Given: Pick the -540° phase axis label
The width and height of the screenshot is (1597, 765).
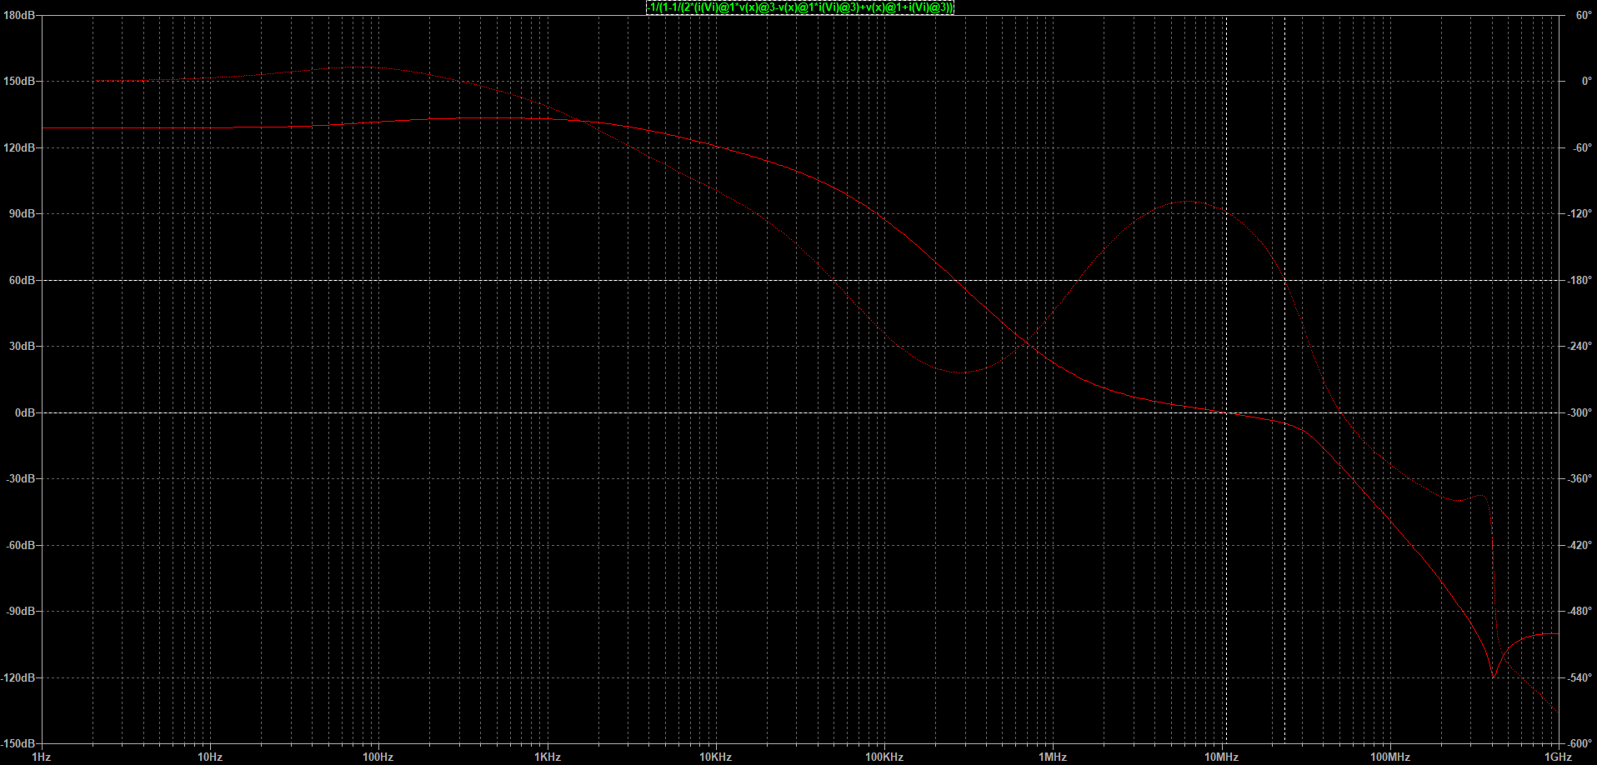Looking at the screenshot, I should pos(1581,677).
